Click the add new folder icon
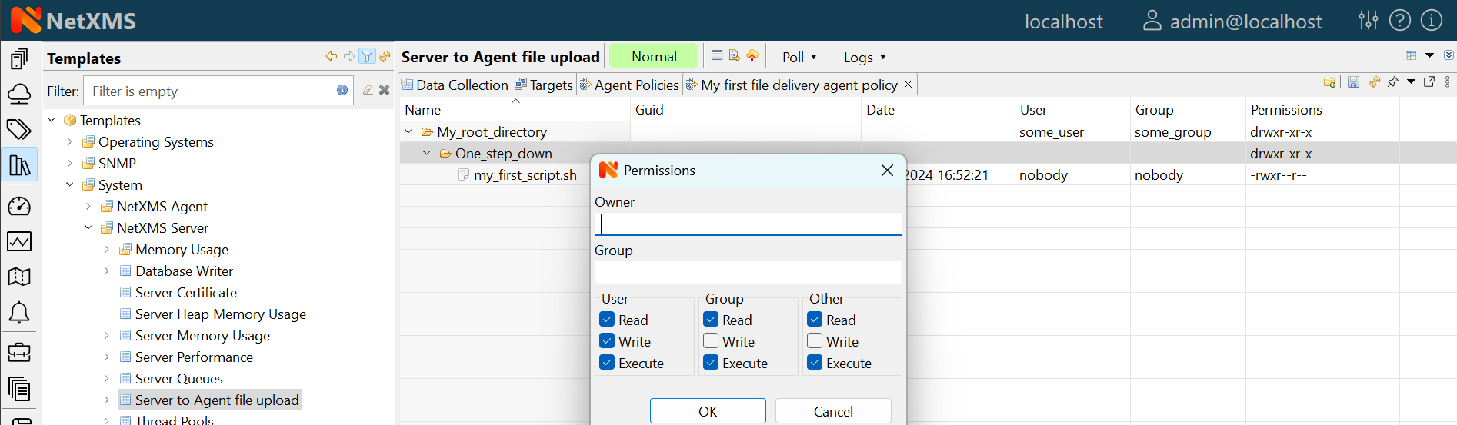 pos(1329,82)
